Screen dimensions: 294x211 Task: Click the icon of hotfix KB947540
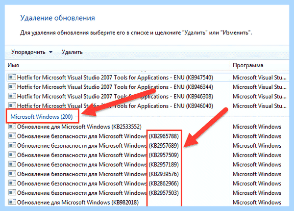12,77
